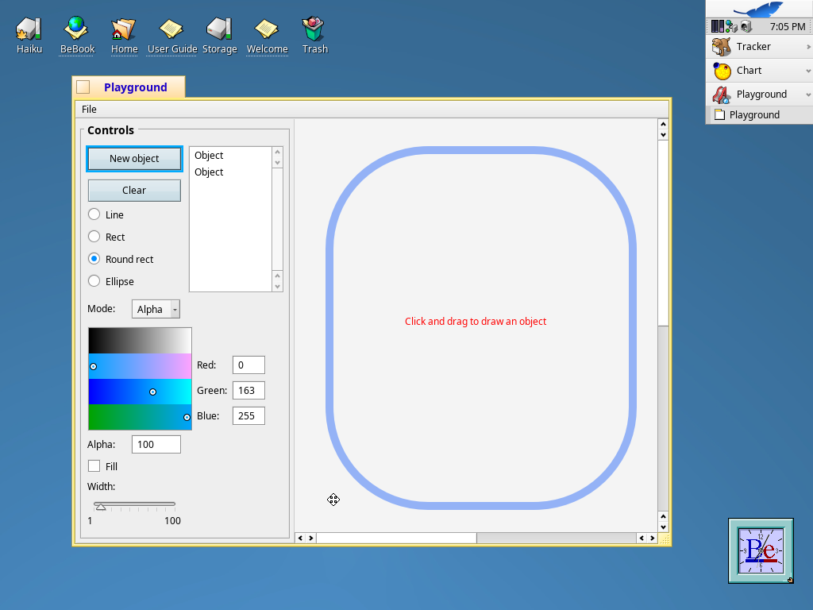813x610 pixels.
Task: Open the Mode dropdown showing Alpha
Action: pyautogui.click(x=156, y=309)
